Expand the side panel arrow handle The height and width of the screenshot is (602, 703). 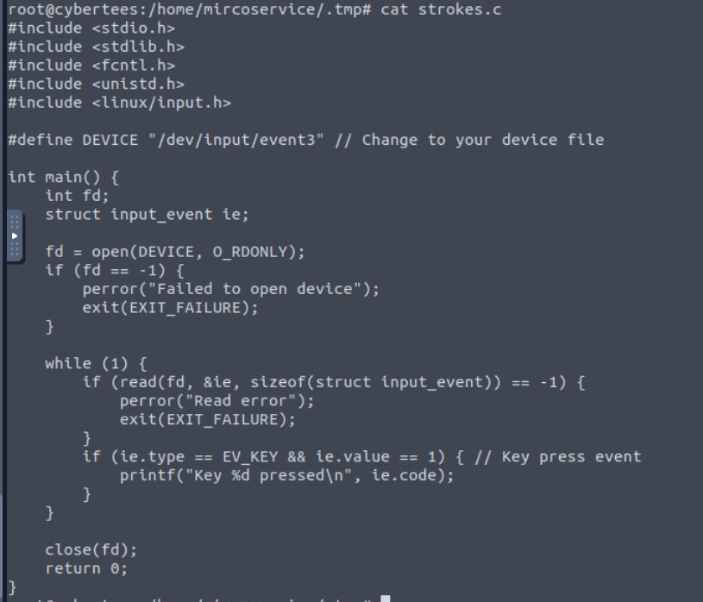tap(14, 235)
